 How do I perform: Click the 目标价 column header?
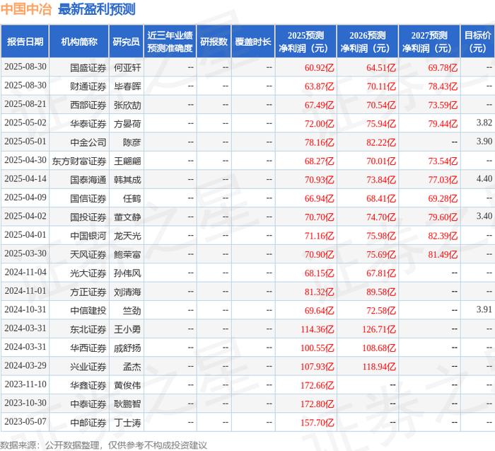(477, 41)
